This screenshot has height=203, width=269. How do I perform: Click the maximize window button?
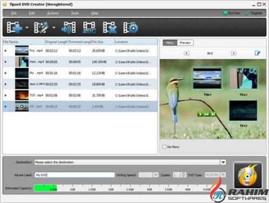click(x=259, y=4)
